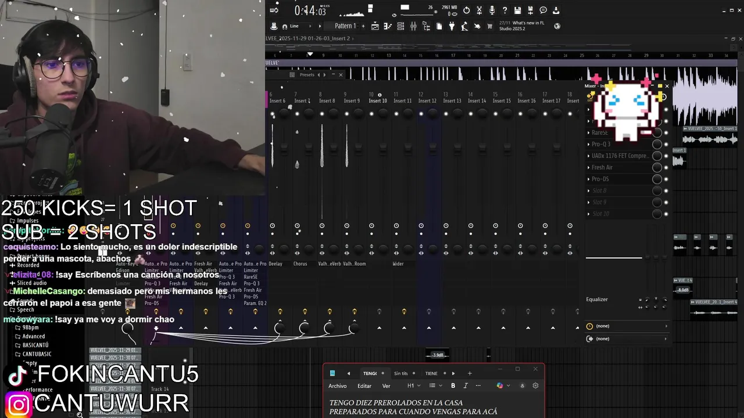Toggle the main snap magnet icon
The height and width of the screenshot is (418, 744).
284,26
